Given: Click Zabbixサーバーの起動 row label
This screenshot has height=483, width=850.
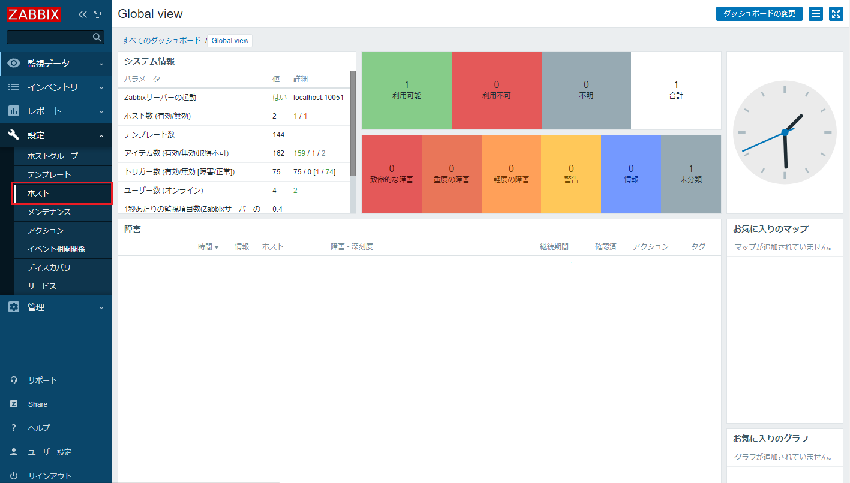Looking at the screenshot, I should (160, 97).
